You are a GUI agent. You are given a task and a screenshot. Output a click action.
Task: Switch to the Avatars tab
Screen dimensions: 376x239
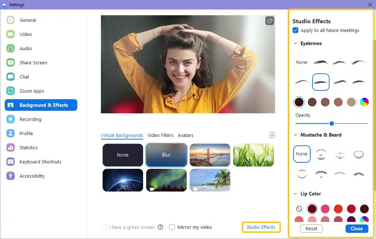[x=185, y=135]
